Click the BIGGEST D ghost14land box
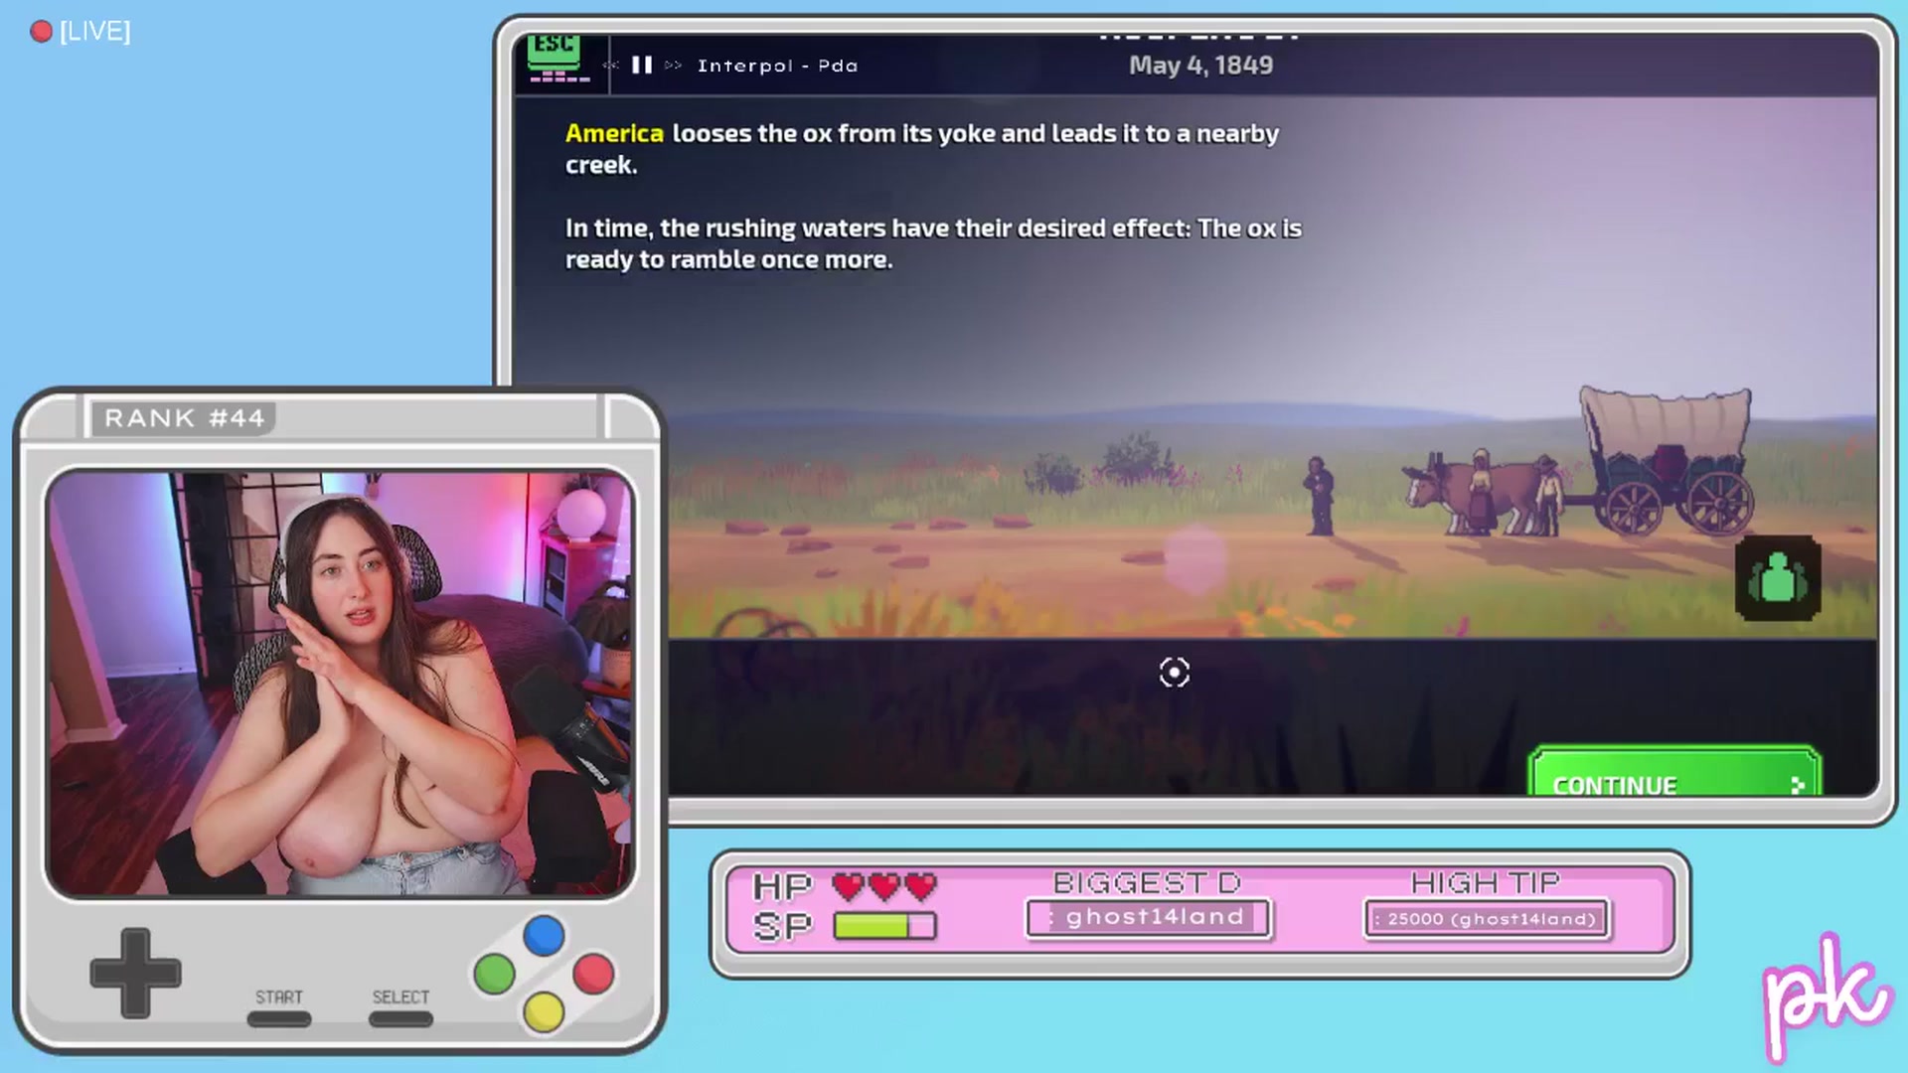This screenshot has height=1073, width=1908. coord(1149,918)
